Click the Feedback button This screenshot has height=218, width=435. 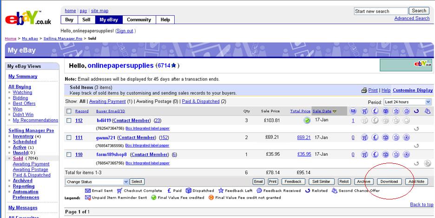(x=293, y=182)
